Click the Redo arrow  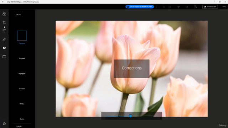170,7
